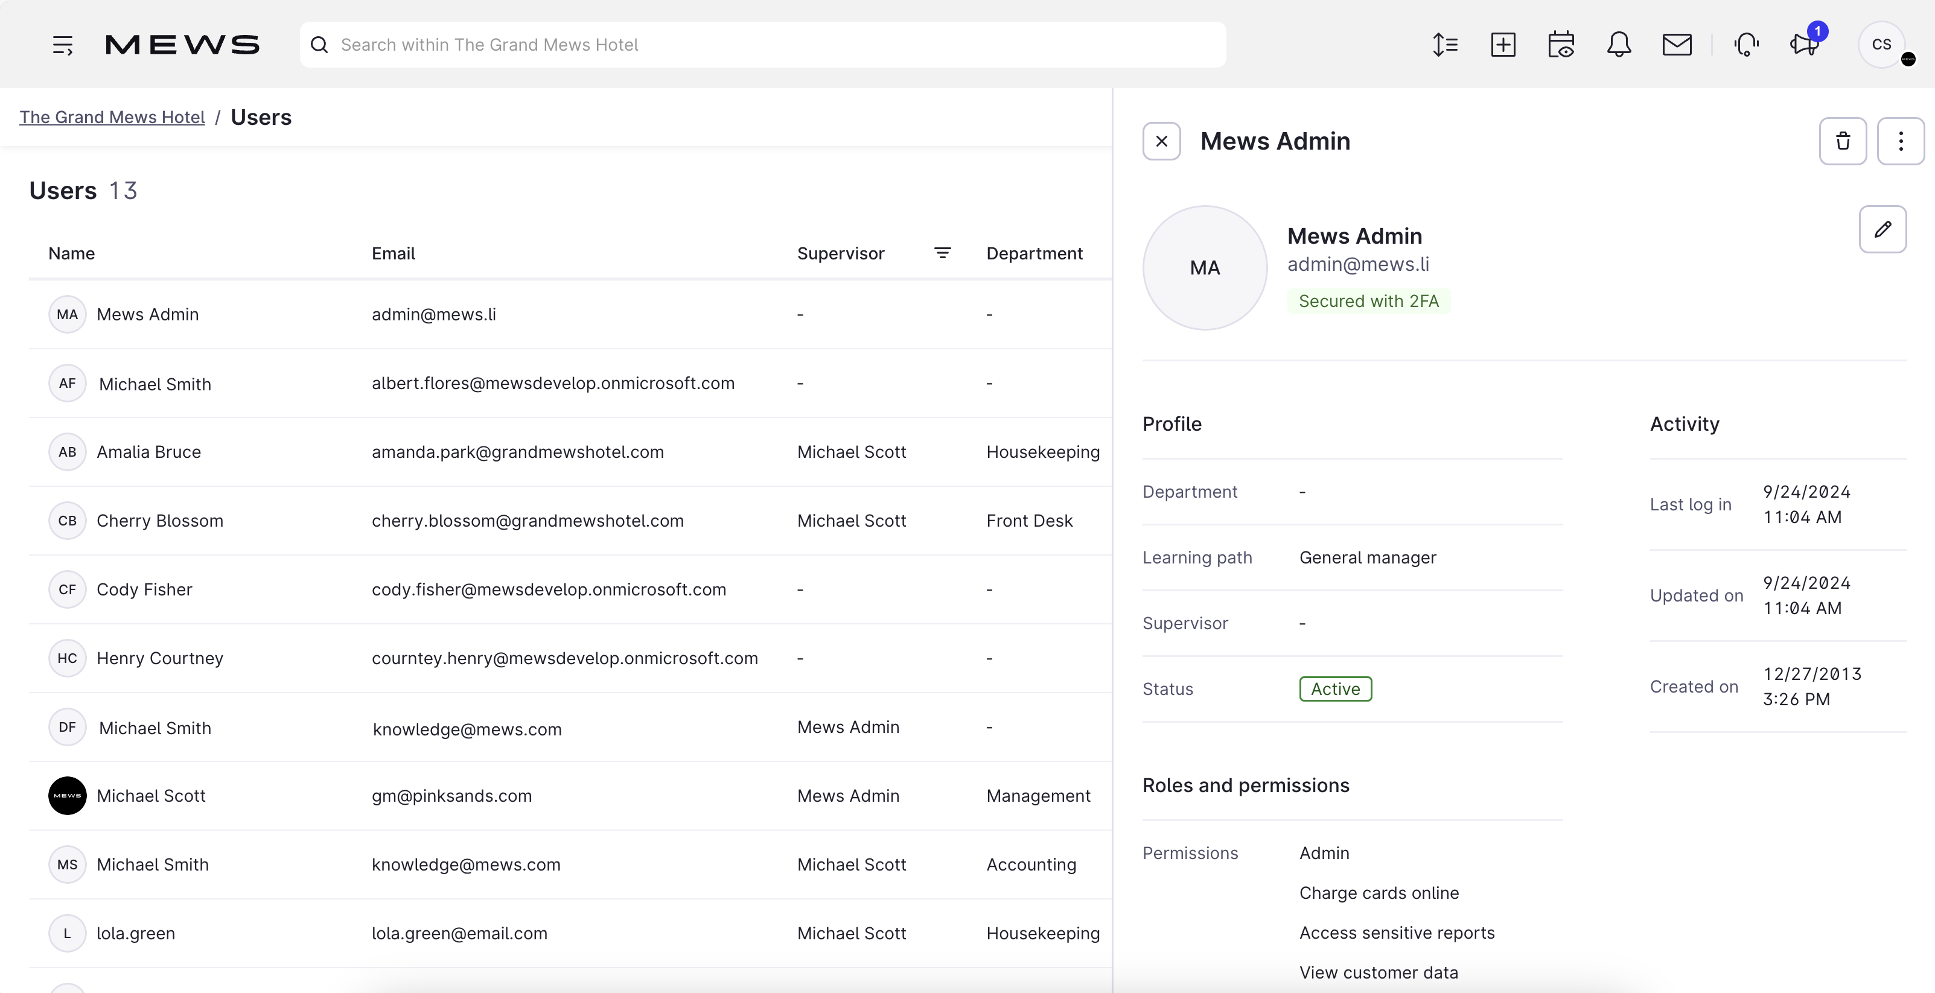Click the AB avatar for Amalia Bruce
This screenshot has height=993, width=1935.
pos(68,452)
